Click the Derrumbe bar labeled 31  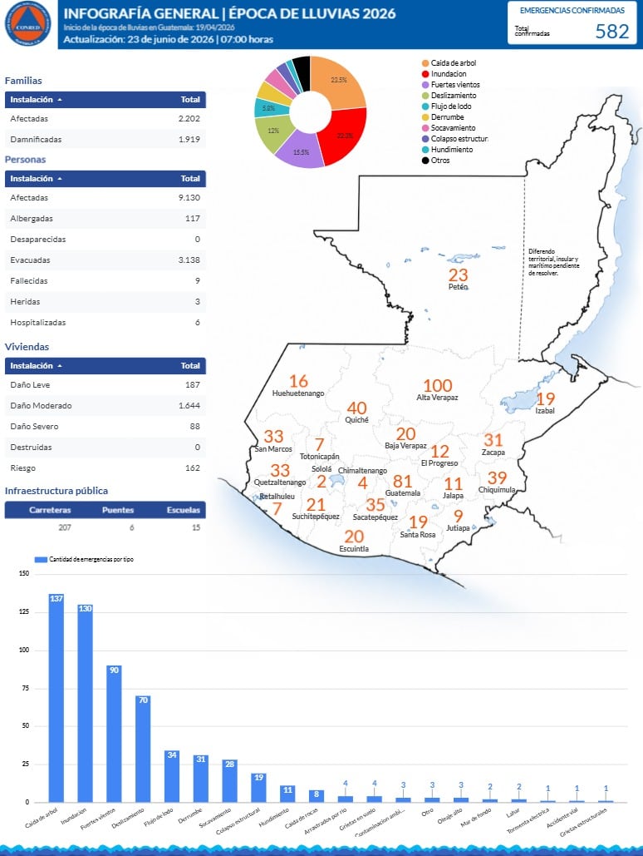point(201,779)
